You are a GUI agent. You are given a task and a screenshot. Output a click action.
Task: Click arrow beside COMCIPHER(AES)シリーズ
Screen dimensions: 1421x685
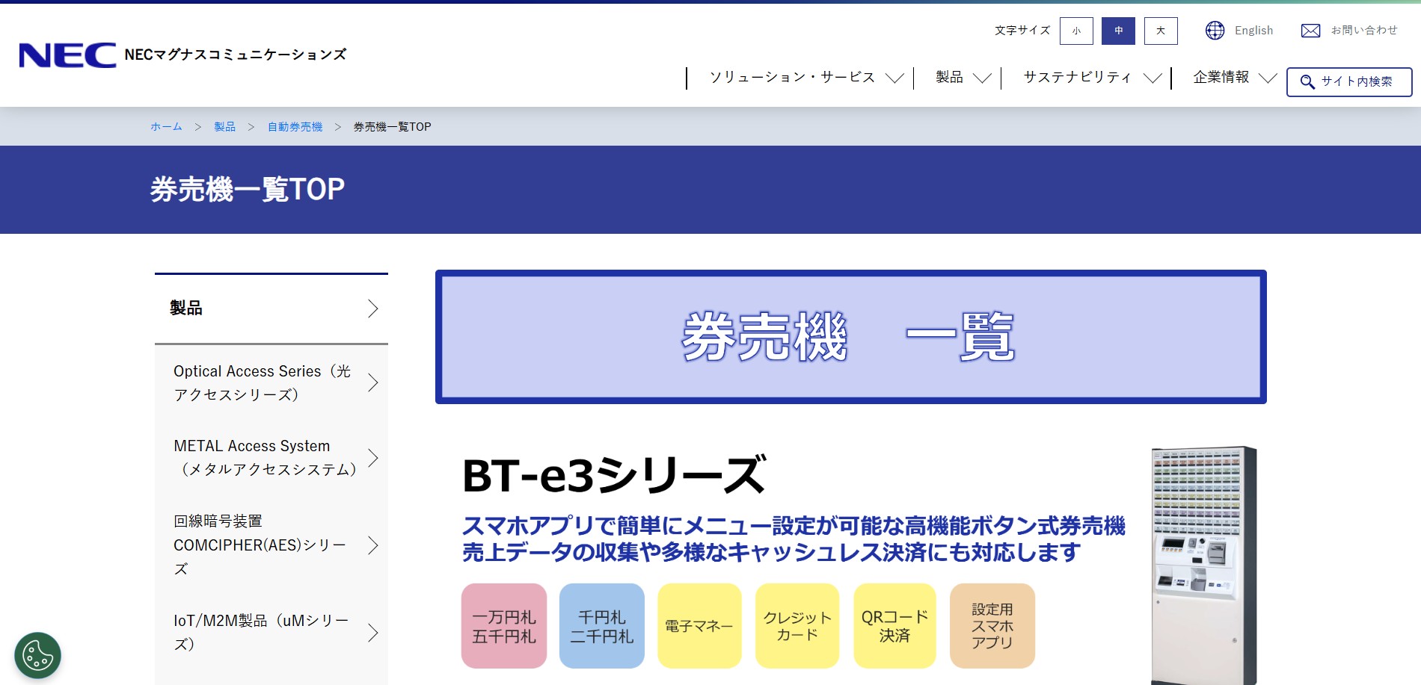pyautogui.click(x=373, y=545)
